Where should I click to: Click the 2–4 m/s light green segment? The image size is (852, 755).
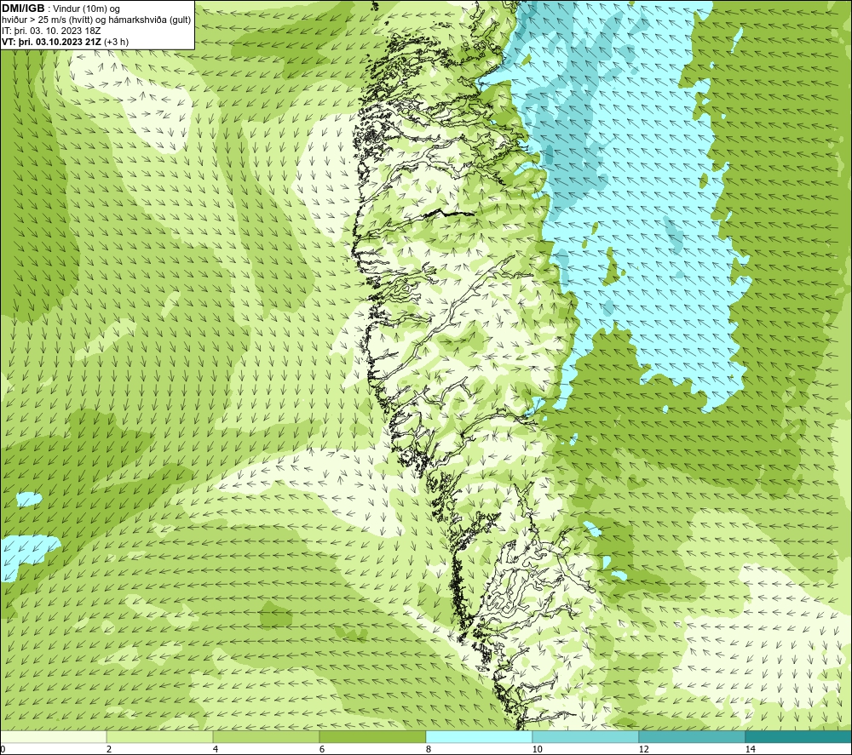click(x=159, y=736)
